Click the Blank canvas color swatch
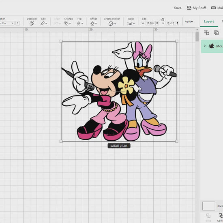The width and height of the screenshot is (223, 223). click(209, 206)
